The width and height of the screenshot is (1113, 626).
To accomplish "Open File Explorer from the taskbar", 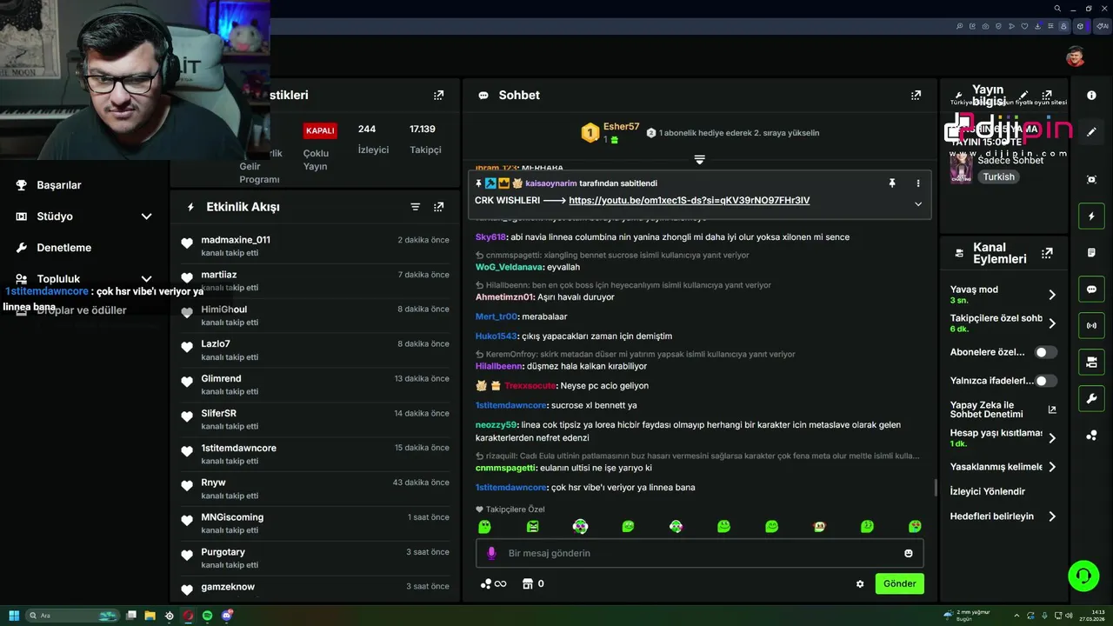I will pos(150,616).
